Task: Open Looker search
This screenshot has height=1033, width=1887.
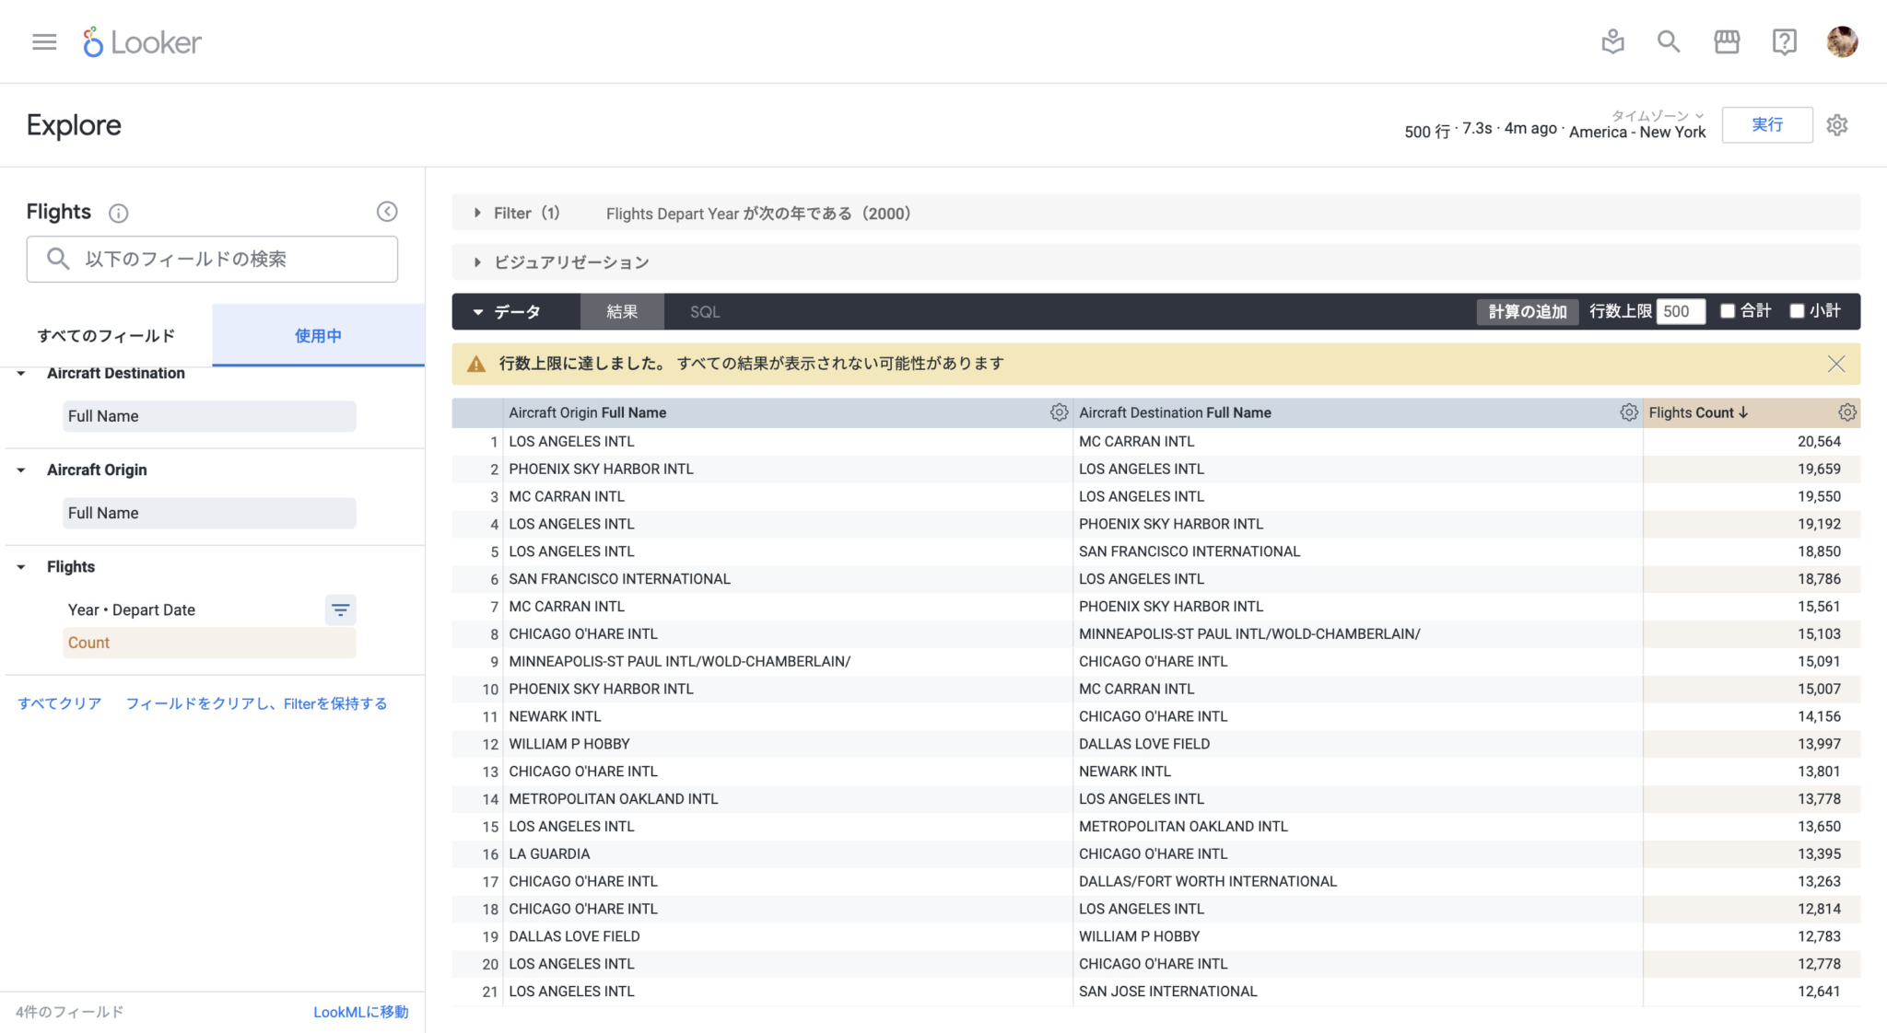Action: [1669, 41]
